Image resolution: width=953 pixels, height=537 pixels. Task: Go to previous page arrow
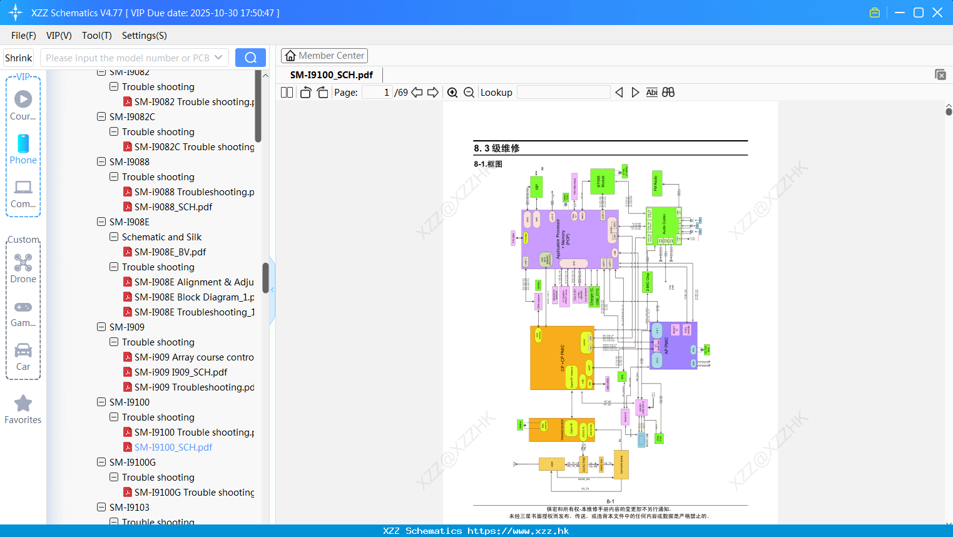pyautogui.click(x=417, y=93)
